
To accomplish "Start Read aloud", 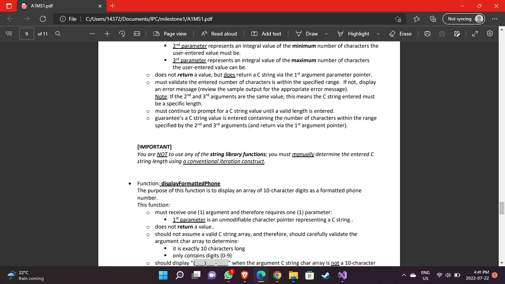I will 219,34.
